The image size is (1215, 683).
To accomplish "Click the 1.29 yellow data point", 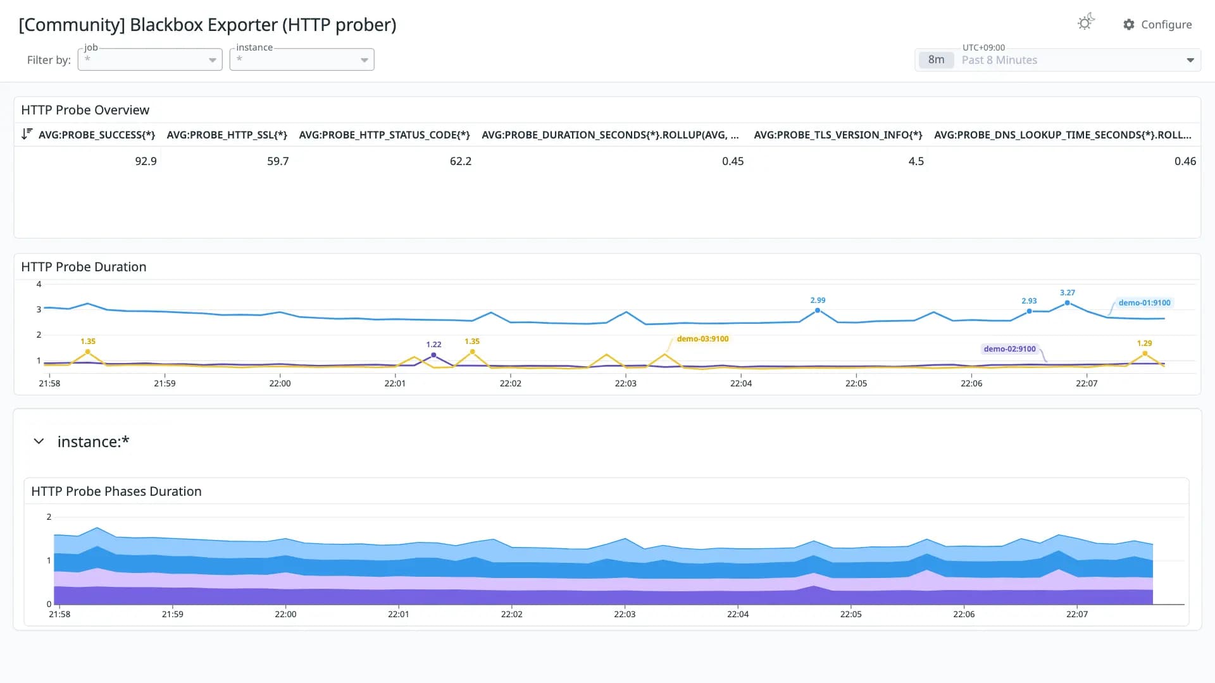I will pyautogui.click(x=1145, y=354).
